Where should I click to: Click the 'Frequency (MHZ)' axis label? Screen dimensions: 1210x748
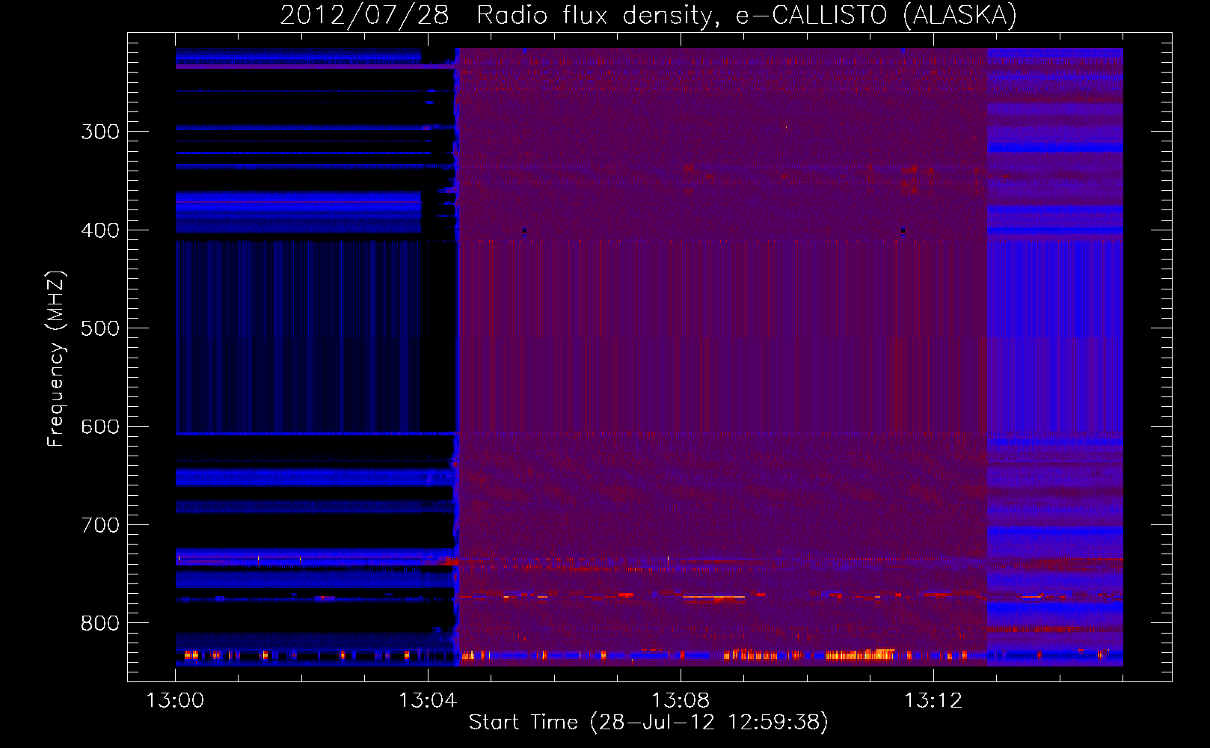[x=56, y=358]
